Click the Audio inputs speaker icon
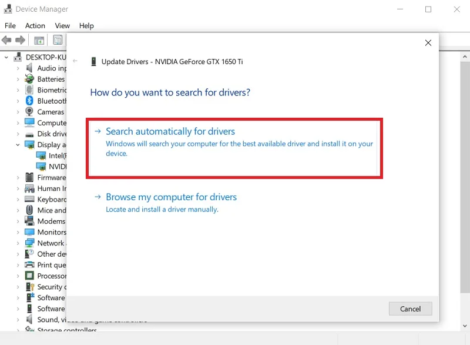The height and width of the screenshot is (345, 470). 29,68
